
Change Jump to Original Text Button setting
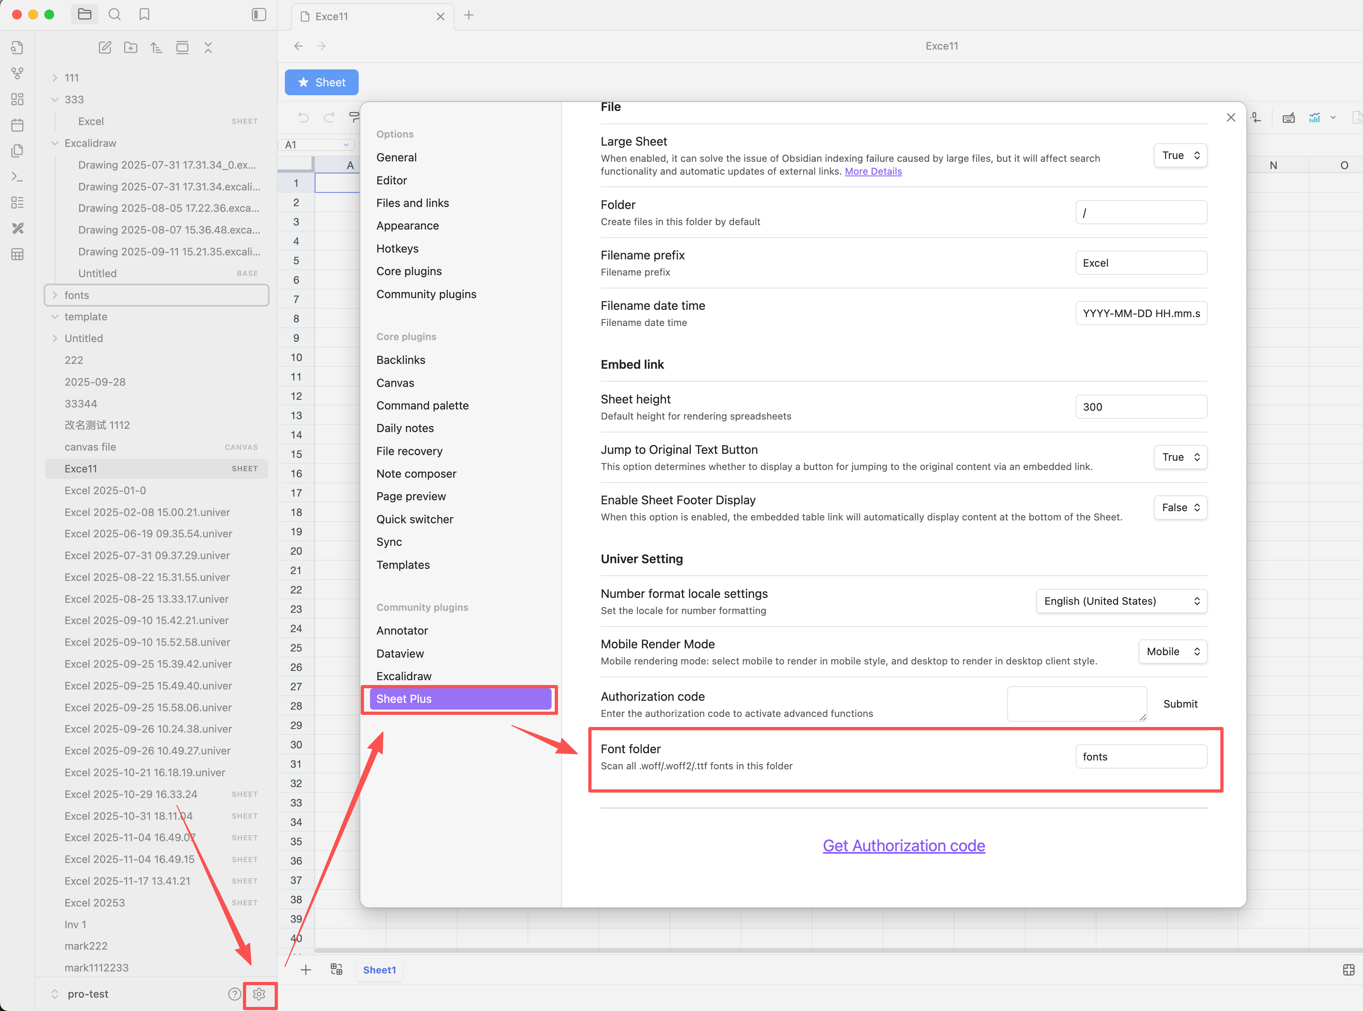1180,457
